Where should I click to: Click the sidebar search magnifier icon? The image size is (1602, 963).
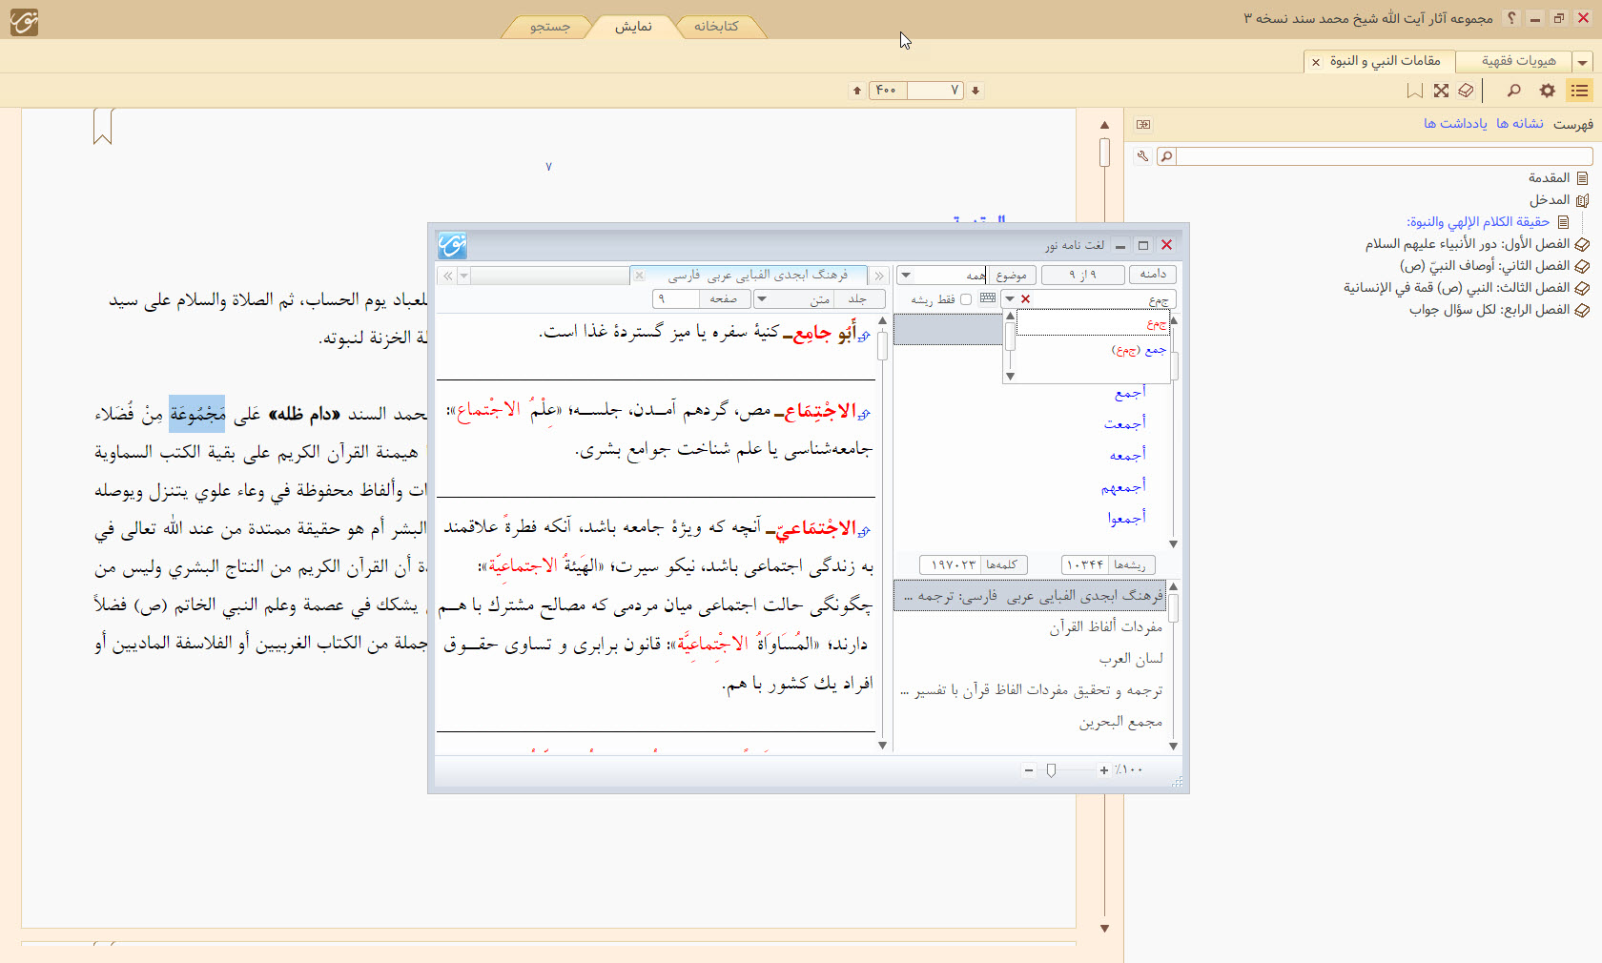click(1166, 156)
